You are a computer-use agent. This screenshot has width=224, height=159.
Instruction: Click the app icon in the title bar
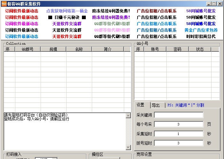coord(4,4)
